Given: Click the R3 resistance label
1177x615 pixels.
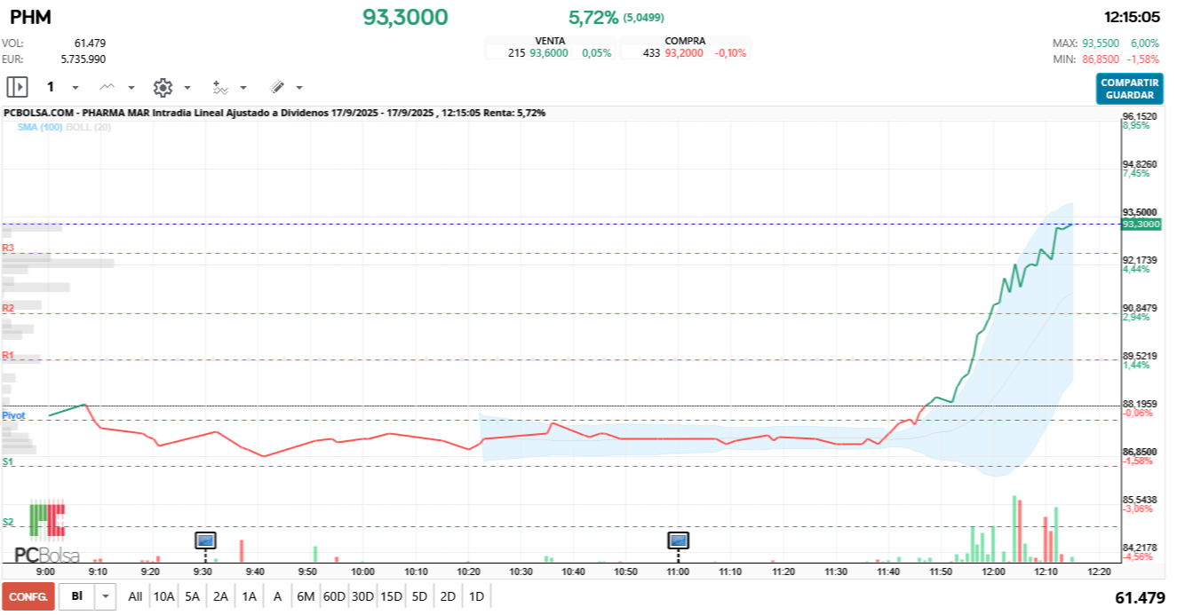Looking at the screenshot, I should (8, 248).
